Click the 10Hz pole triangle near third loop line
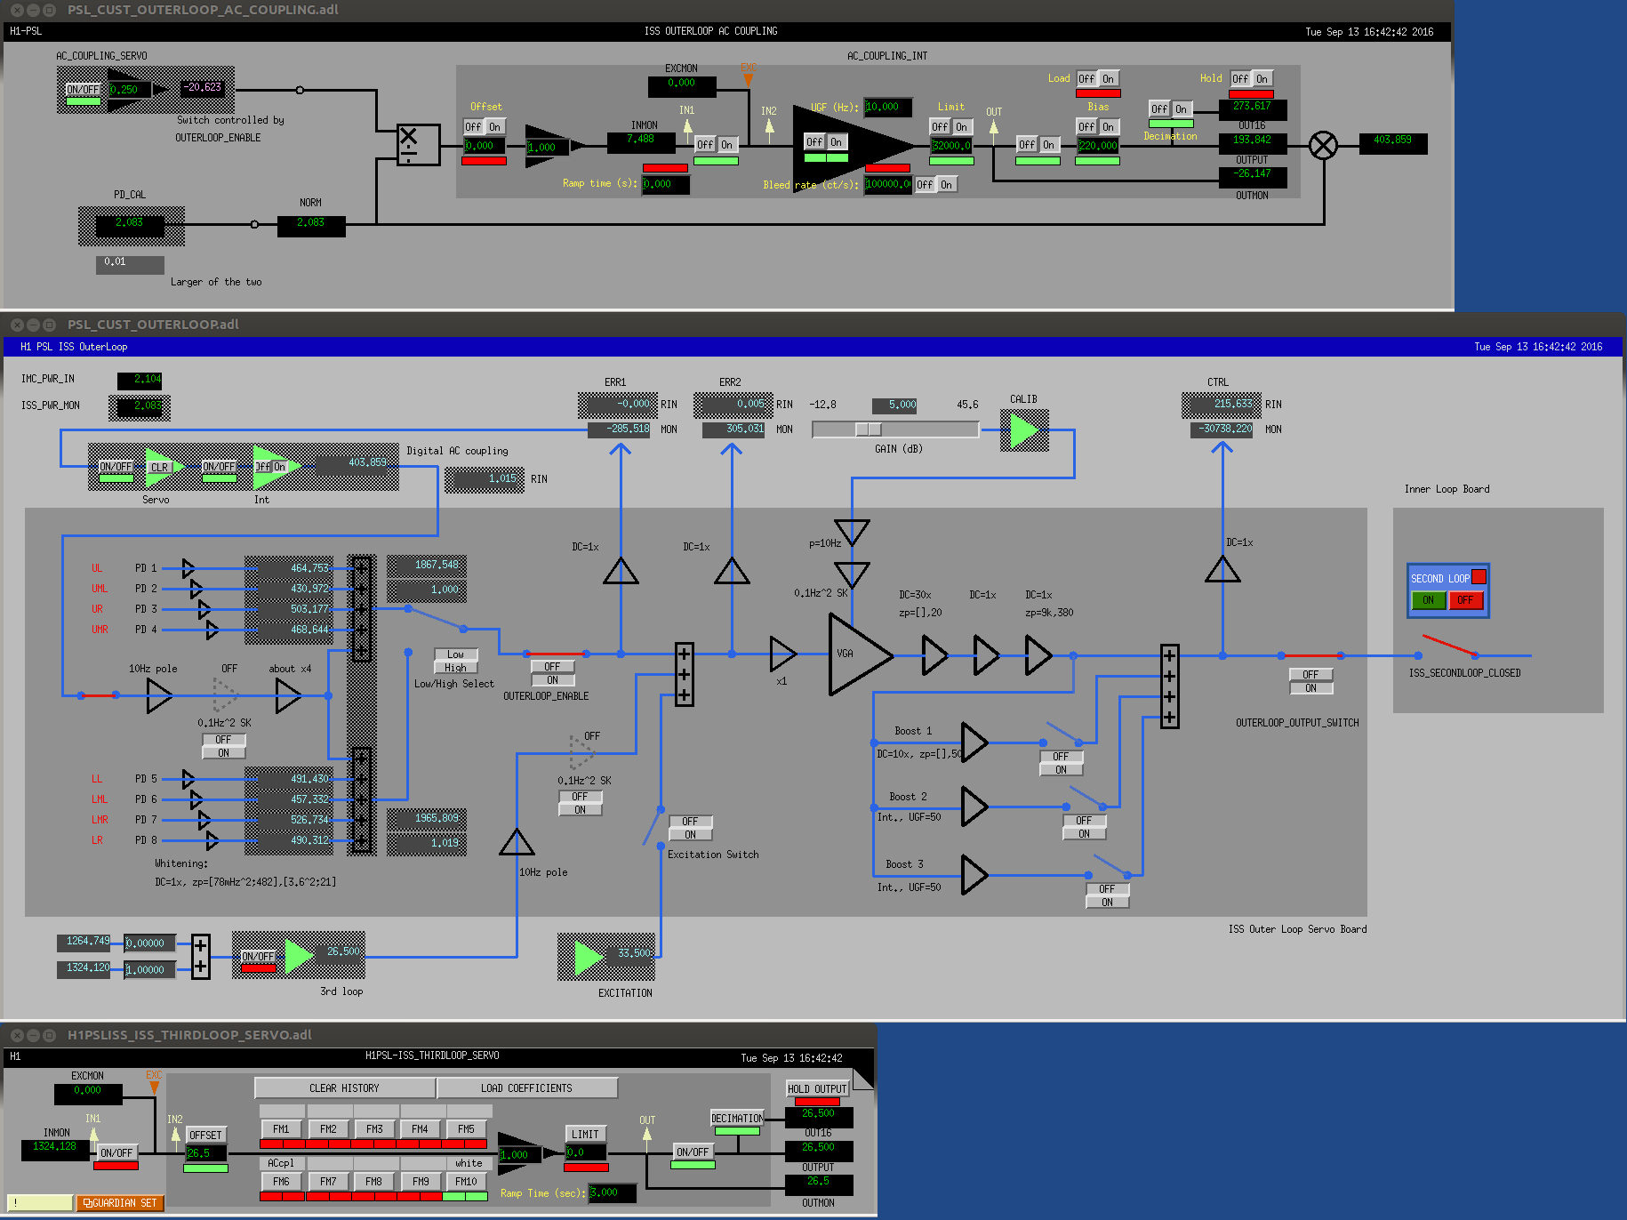The height and width of the screenshot is (1220, 1627). (x=517, y=842)
